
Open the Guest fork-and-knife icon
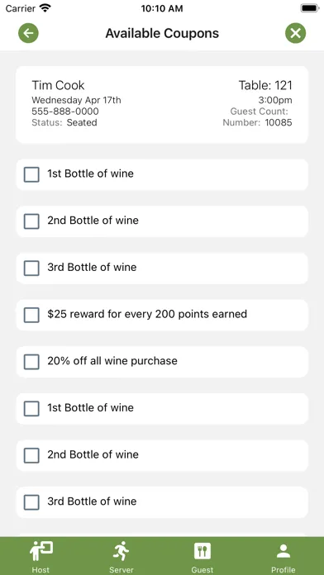202,551
